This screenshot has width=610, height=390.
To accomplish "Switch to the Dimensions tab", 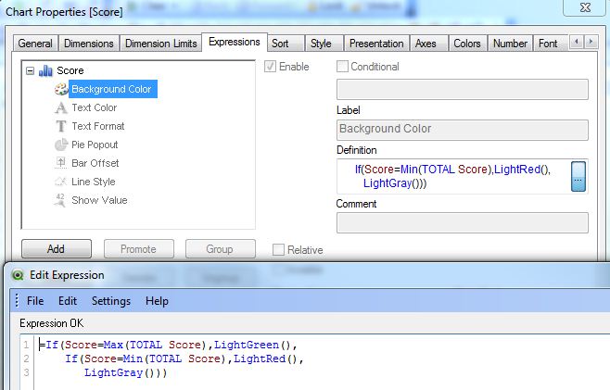I will [x=89, y=44].
